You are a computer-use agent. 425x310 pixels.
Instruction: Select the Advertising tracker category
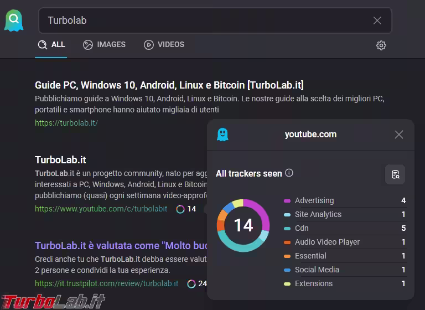(x=345, y=200)
